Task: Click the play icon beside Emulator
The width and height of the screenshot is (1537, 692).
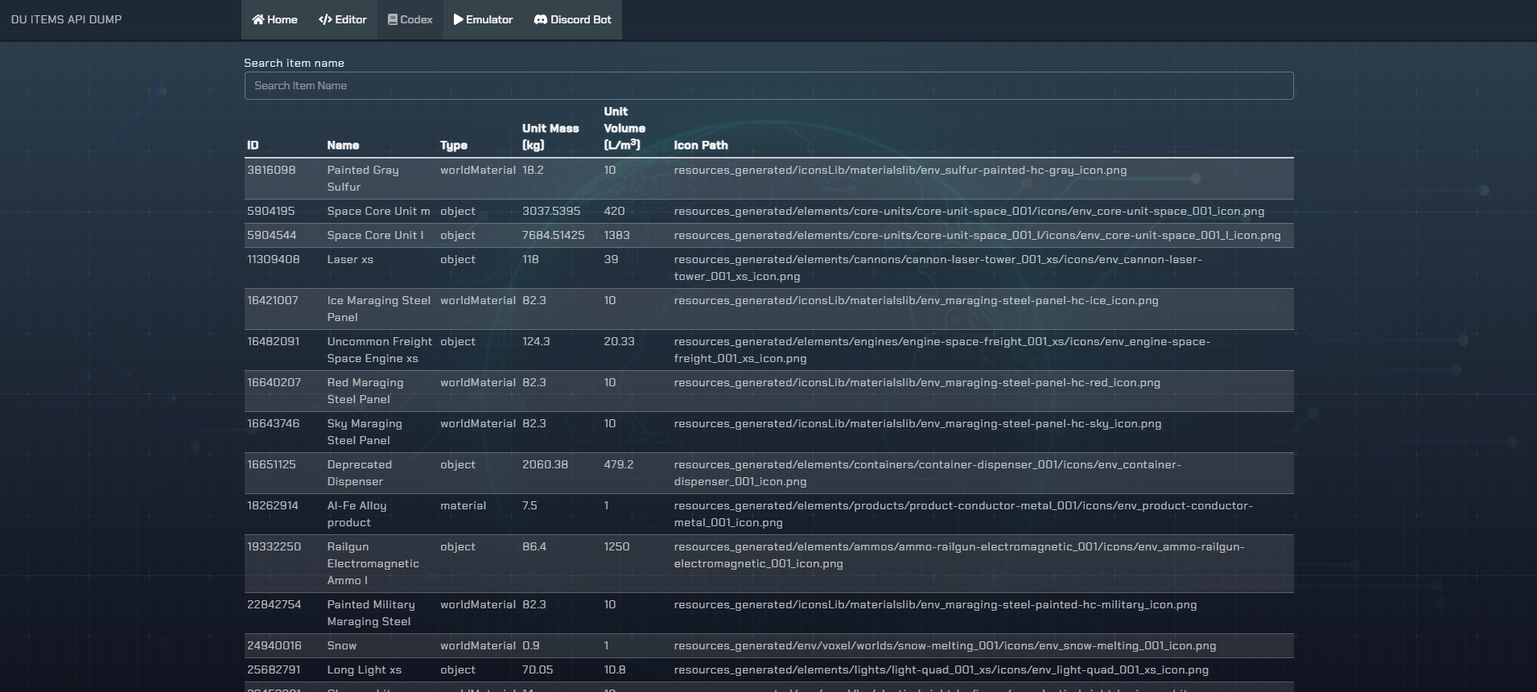Action: [458, 19]
